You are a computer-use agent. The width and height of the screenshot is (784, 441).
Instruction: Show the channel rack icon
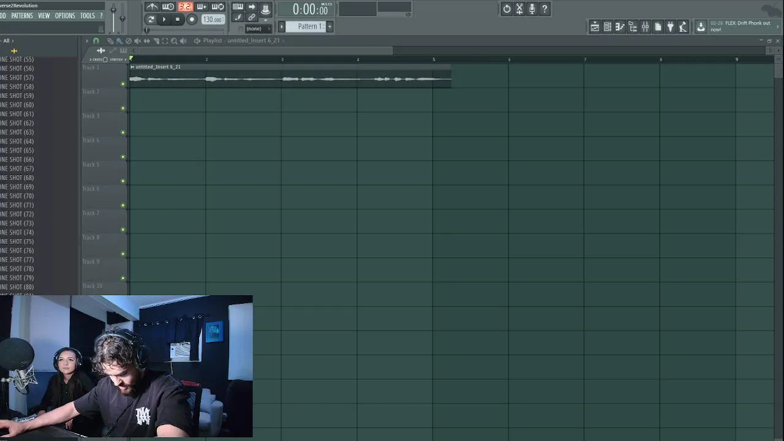point(608,27)
